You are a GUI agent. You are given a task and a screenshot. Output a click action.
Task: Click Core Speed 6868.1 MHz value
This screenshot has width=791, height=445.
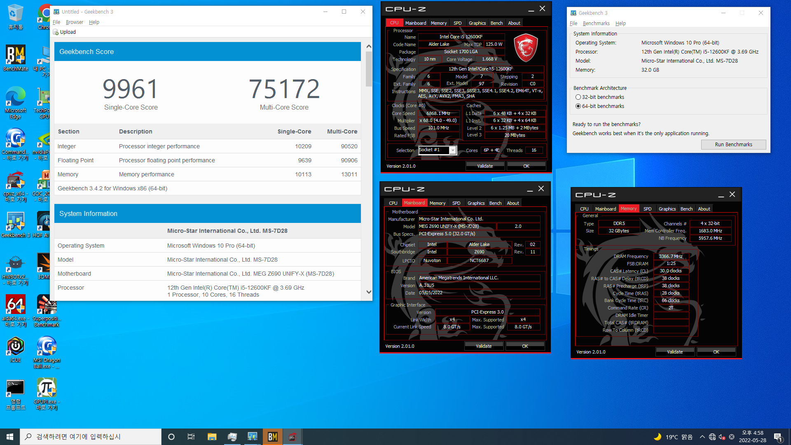(438, 113)
